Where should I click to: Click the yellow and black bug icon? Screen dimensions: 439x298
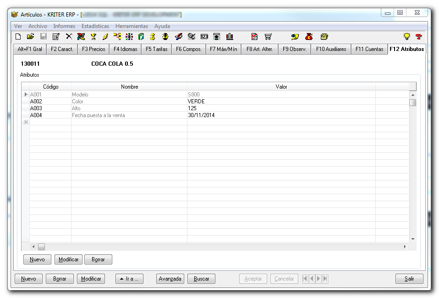165,36
